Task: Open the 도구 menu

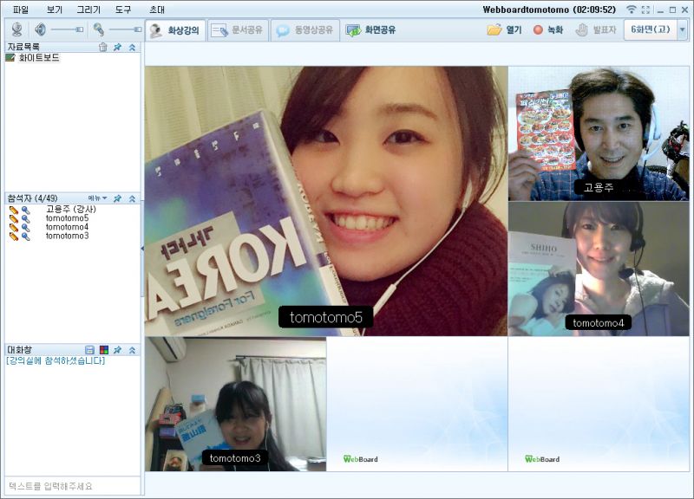Action: tap(123, 9)
